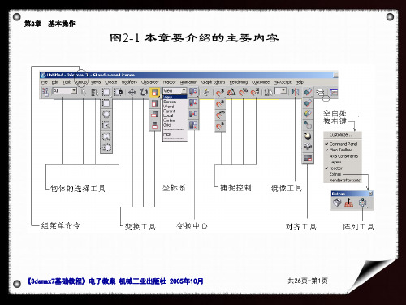Click Customize in the right-click menu
This screenshot has width=406, height=305.
[x=340, y=134]
